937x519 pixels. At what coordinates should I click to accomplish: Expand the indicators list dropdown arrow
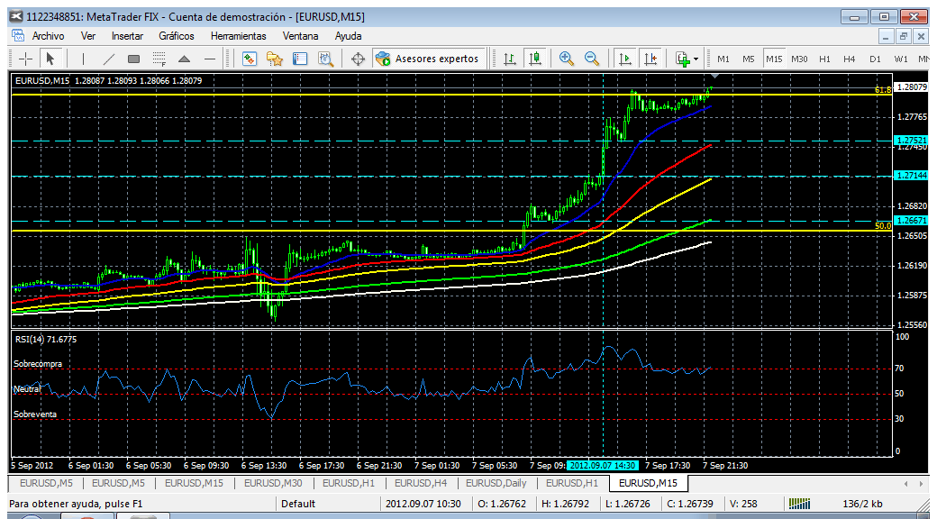[696, 59]
